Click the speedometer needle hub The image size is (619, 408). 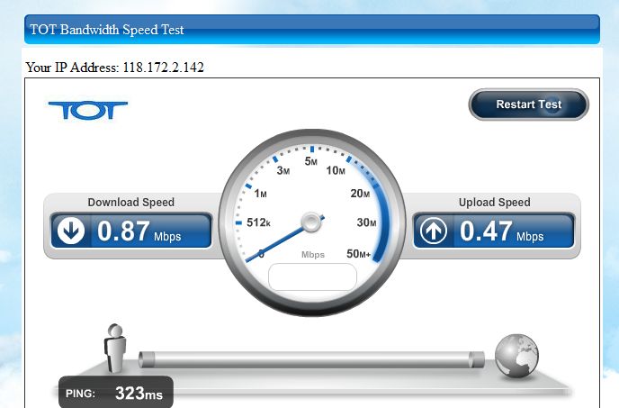coord(311,222)
